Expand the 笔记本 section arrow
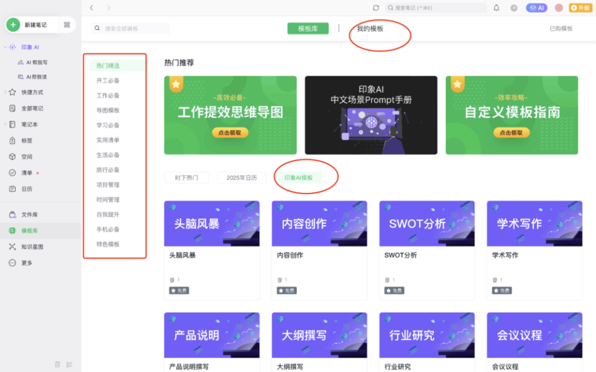The image size is (596, 372). pyautogui.click(x=5, y=124)
